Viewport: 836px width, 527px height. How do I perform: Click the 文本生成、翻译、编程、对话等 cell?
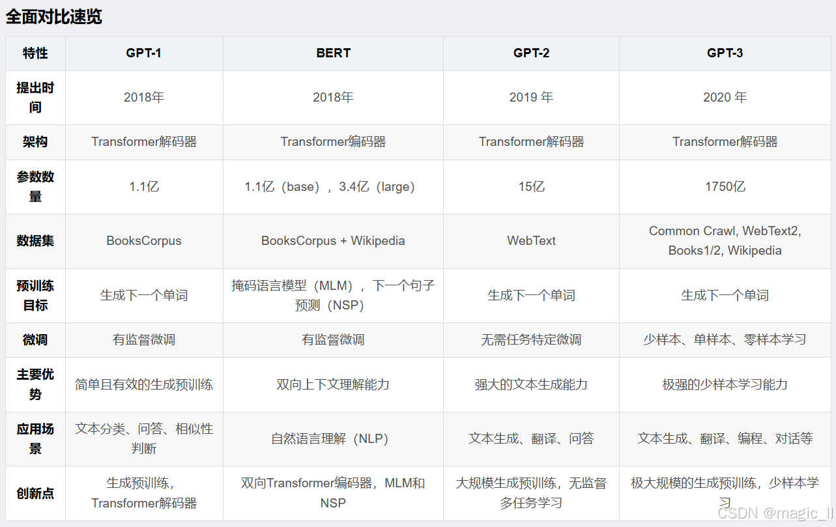[x=725, y=439]
